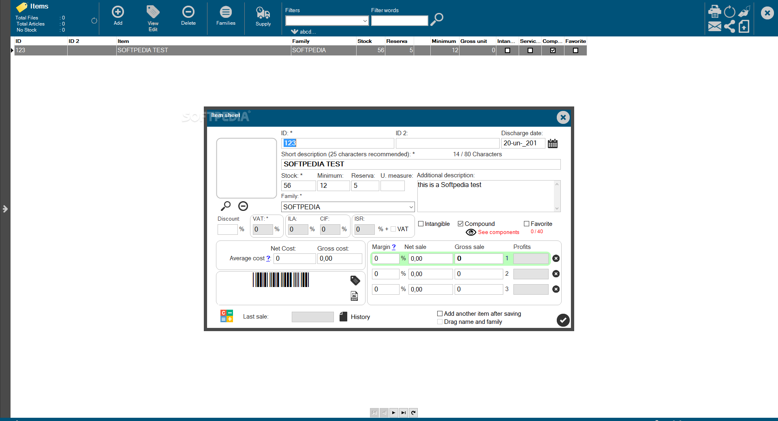Toggle Drag name and family option

(440, 322)
